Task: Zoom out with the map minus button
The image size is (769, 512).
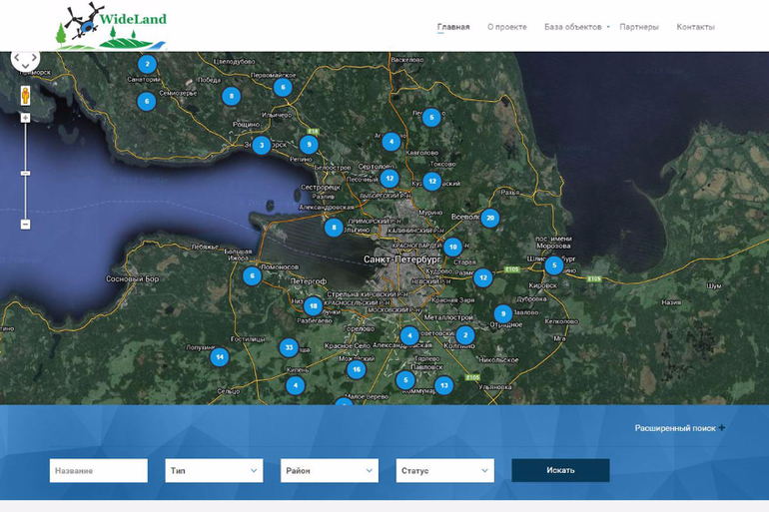Action: (26, 225)
